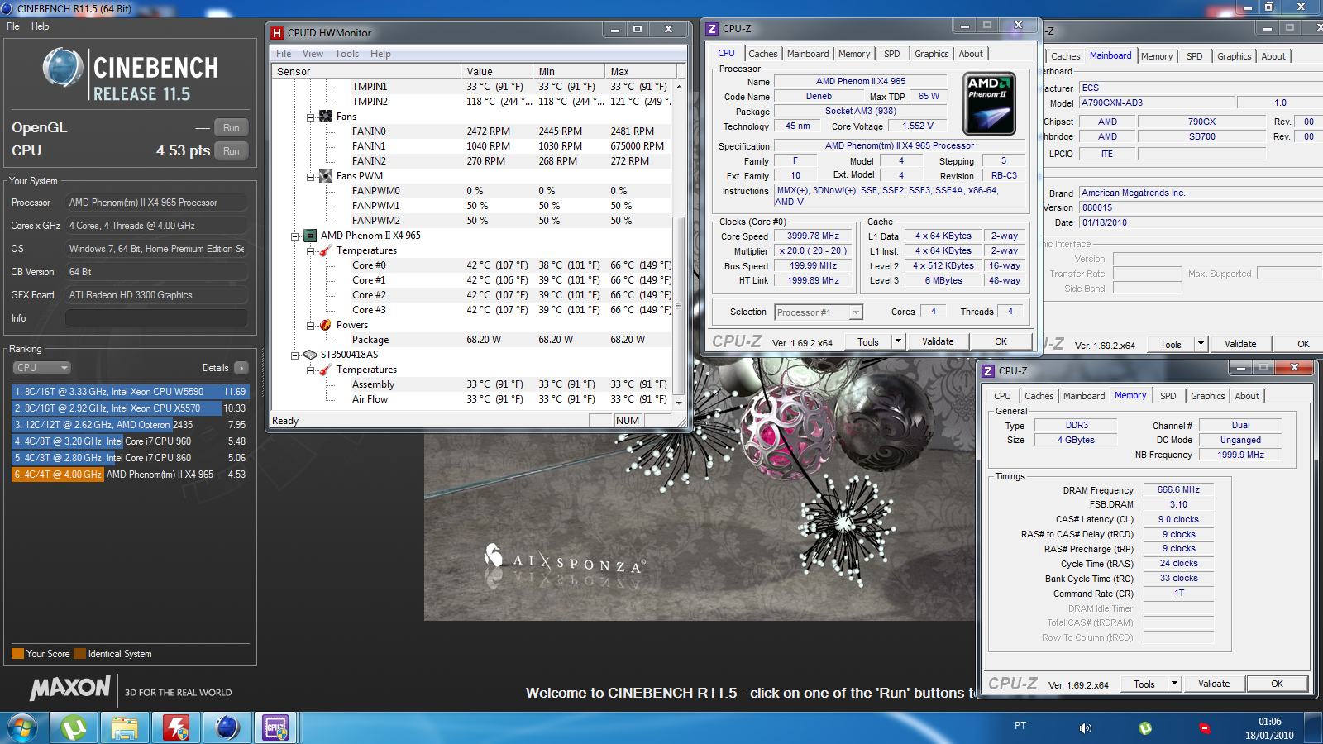Select the Core #0 temperature row
This screenshot has height=744, width=1323.
click(x=472, y=265)
